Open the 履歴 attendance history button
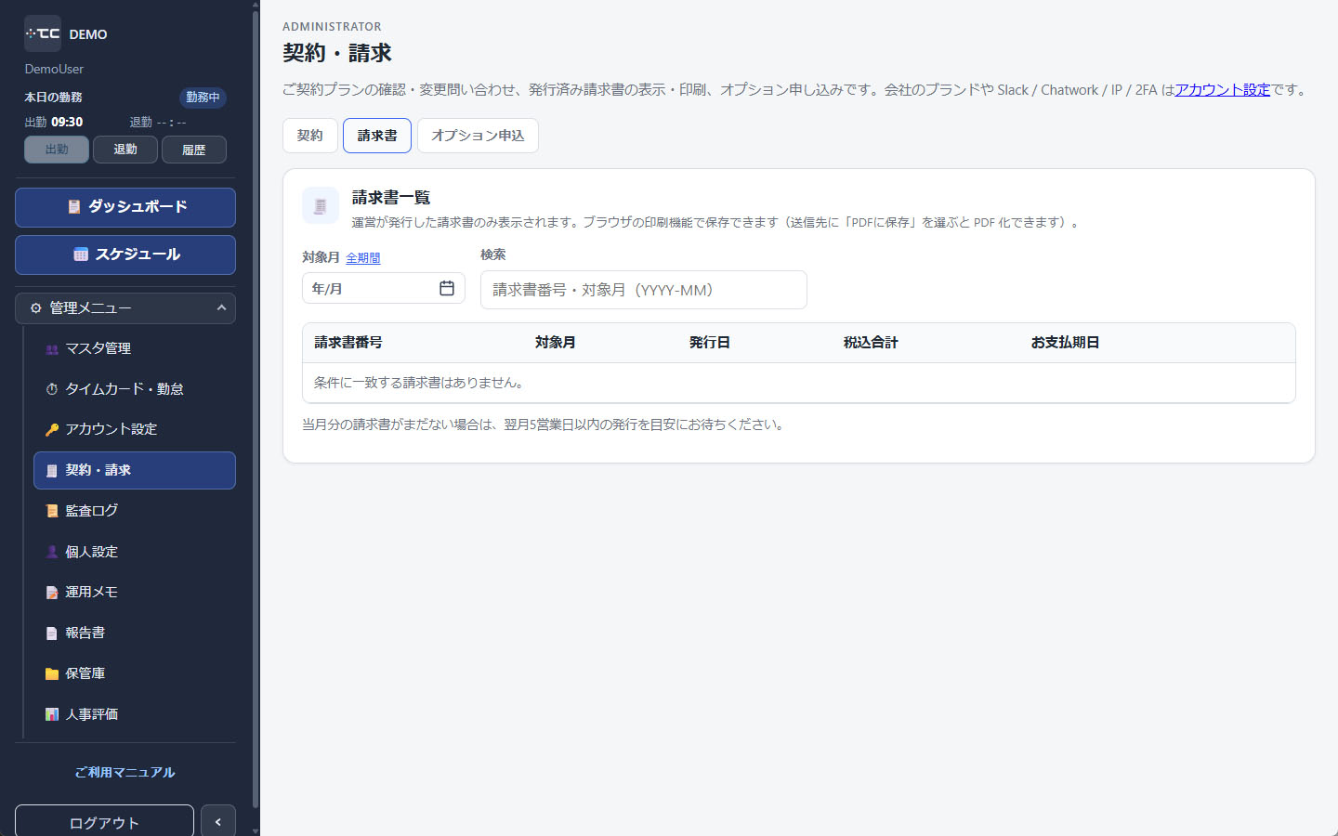1338x836 pixels. [x=194, y=150]
